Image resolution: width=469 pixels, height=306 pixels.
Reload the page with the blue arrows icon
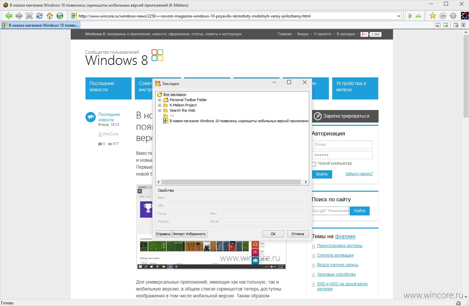tap(39, 16)
